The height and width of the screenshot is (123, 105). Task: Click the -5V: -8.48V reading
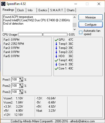point(46,102)
